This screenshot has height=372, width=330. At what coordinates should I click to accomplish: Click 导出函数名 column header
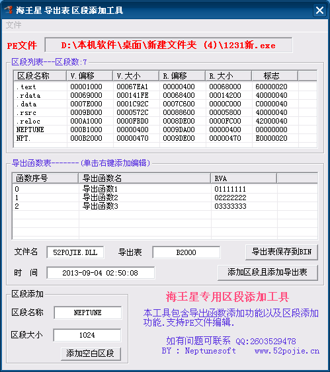(x=145, y=178)
